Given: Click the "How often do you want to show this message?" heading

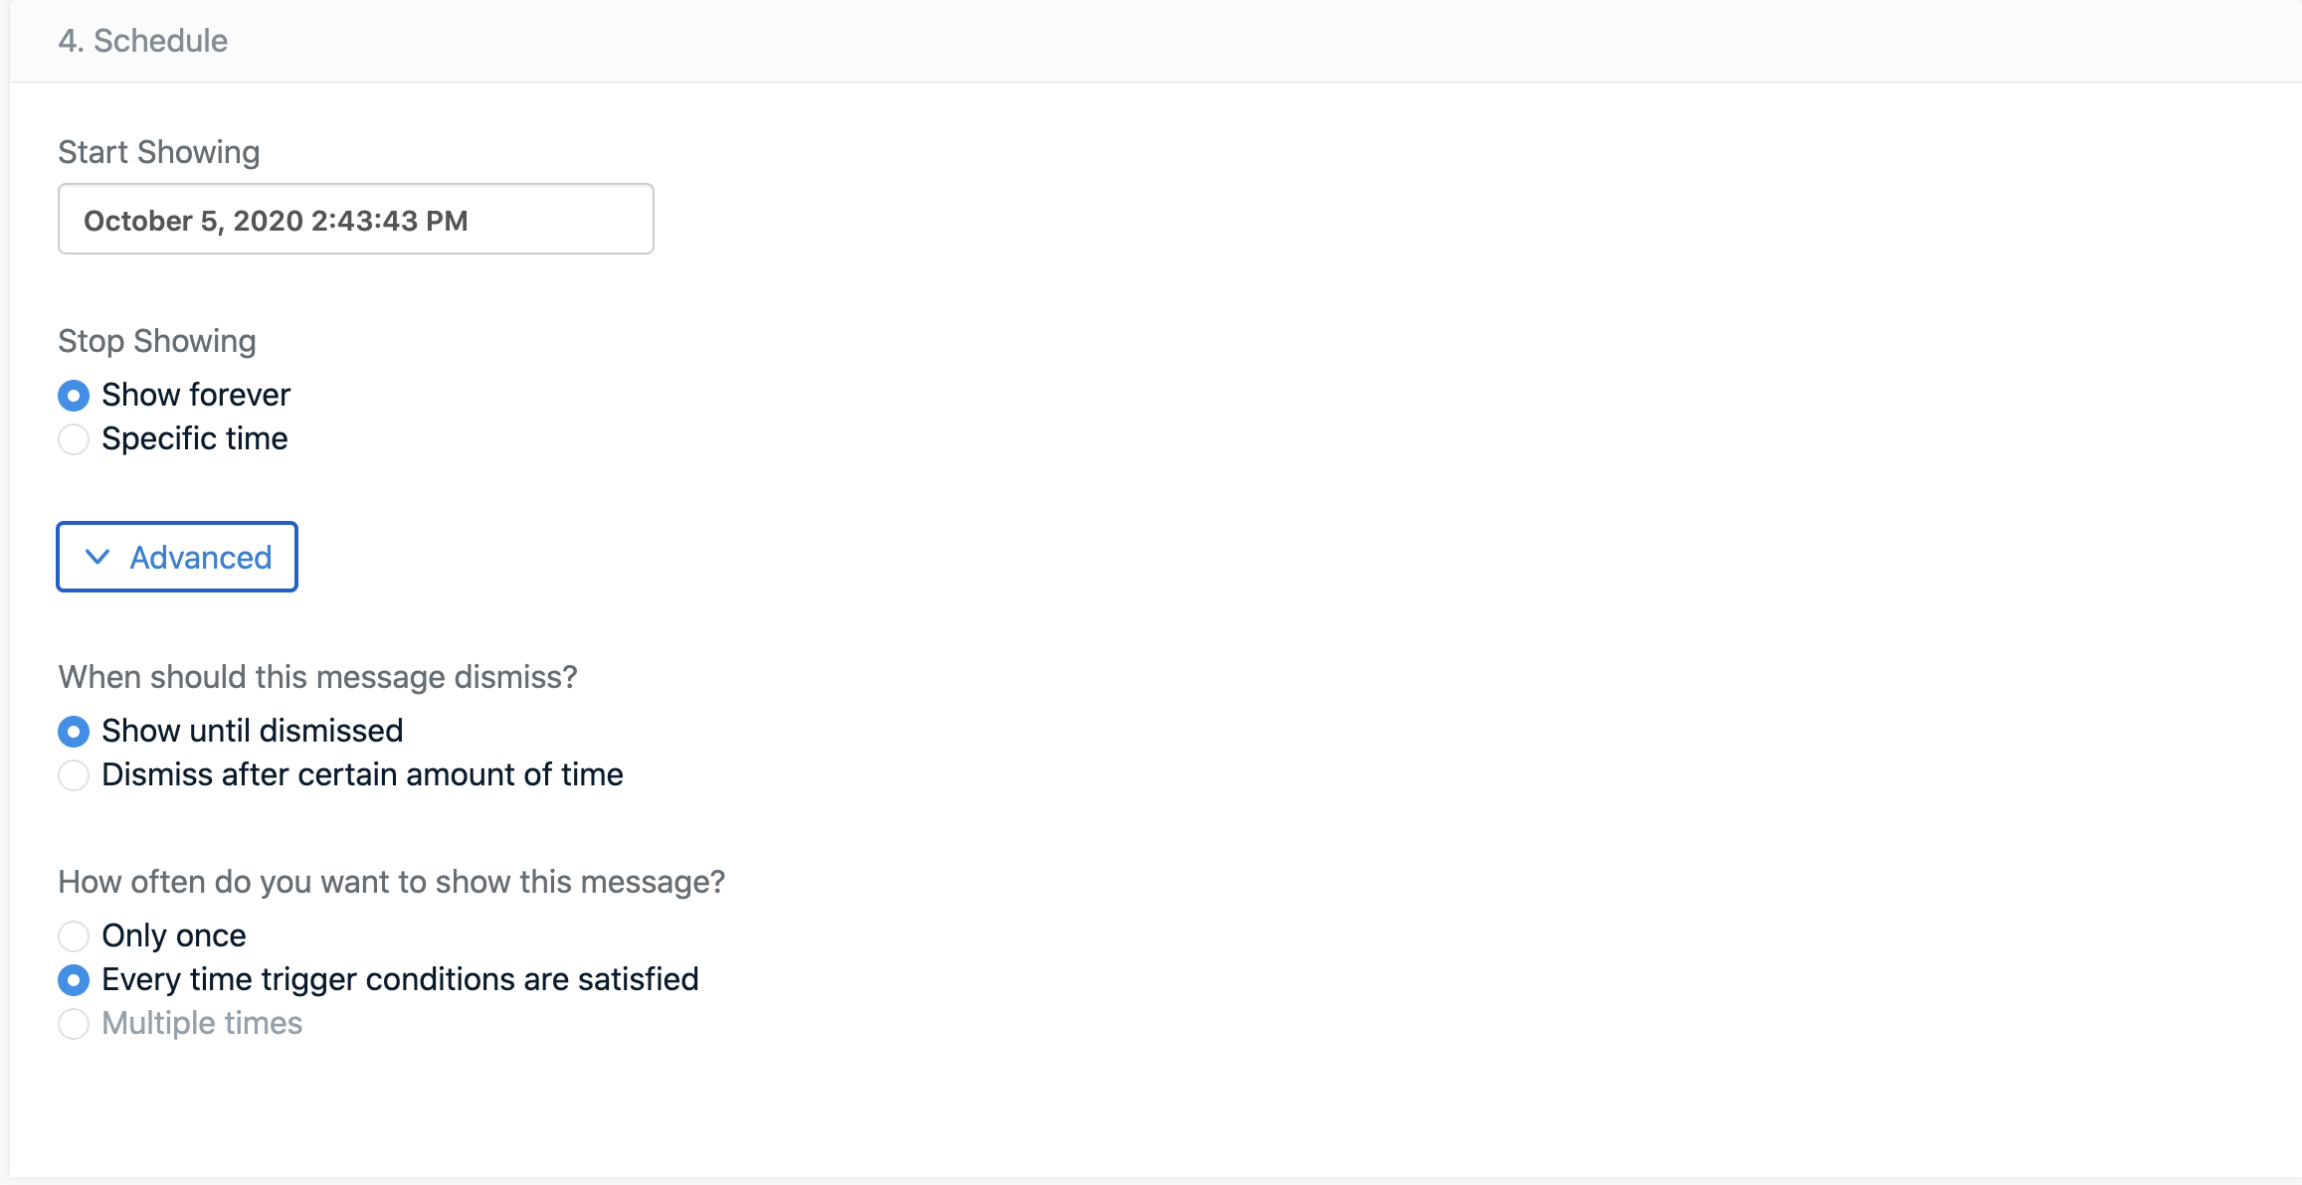Looking at the screenshot, I should click(x=392, y=881).
